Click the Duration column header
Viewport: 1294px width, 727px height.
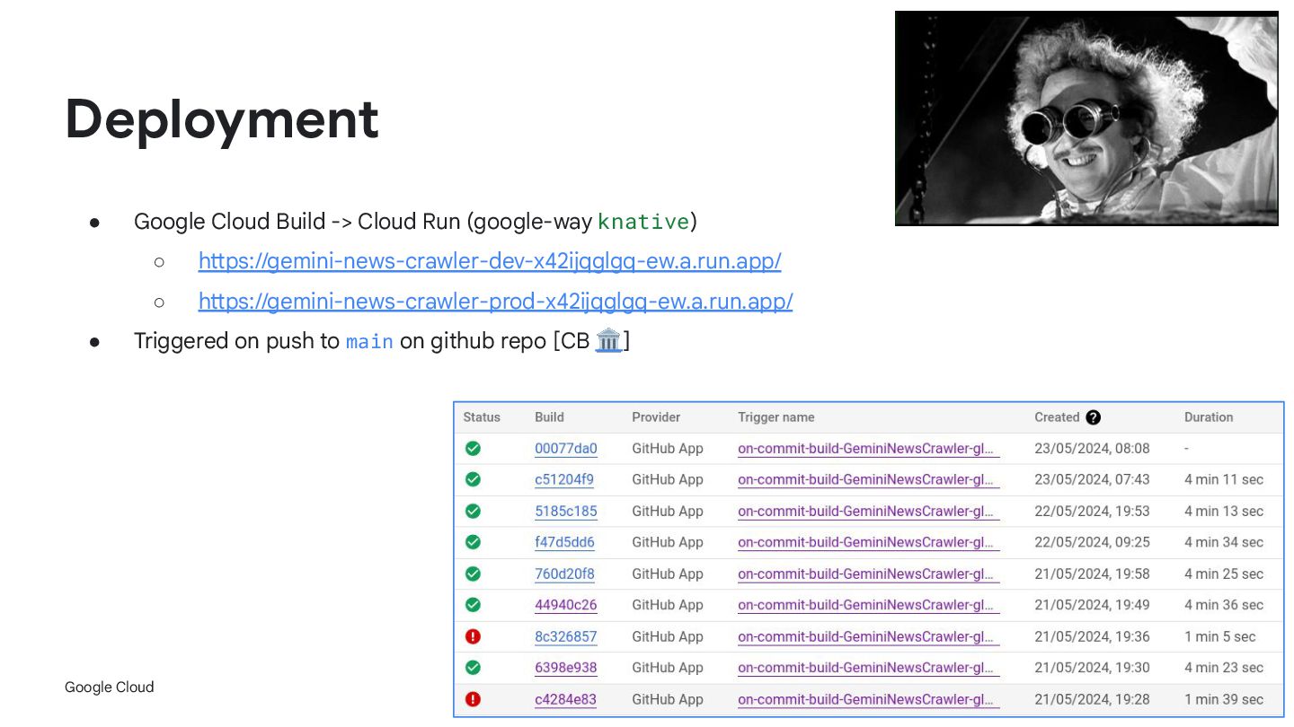tap(1209, 417)
